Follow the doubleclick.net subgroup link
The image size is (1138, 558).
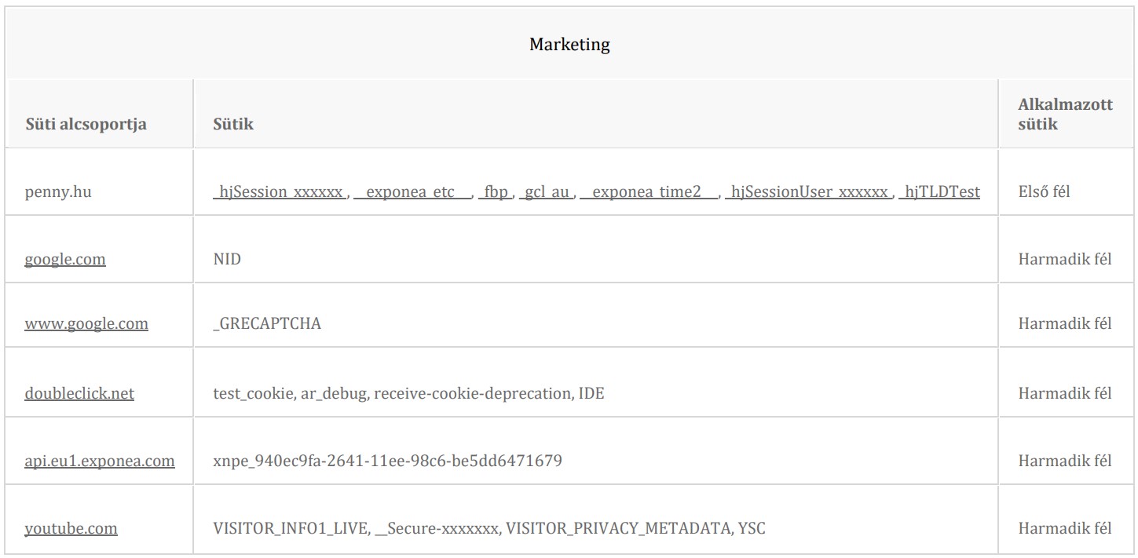point(79,392)
